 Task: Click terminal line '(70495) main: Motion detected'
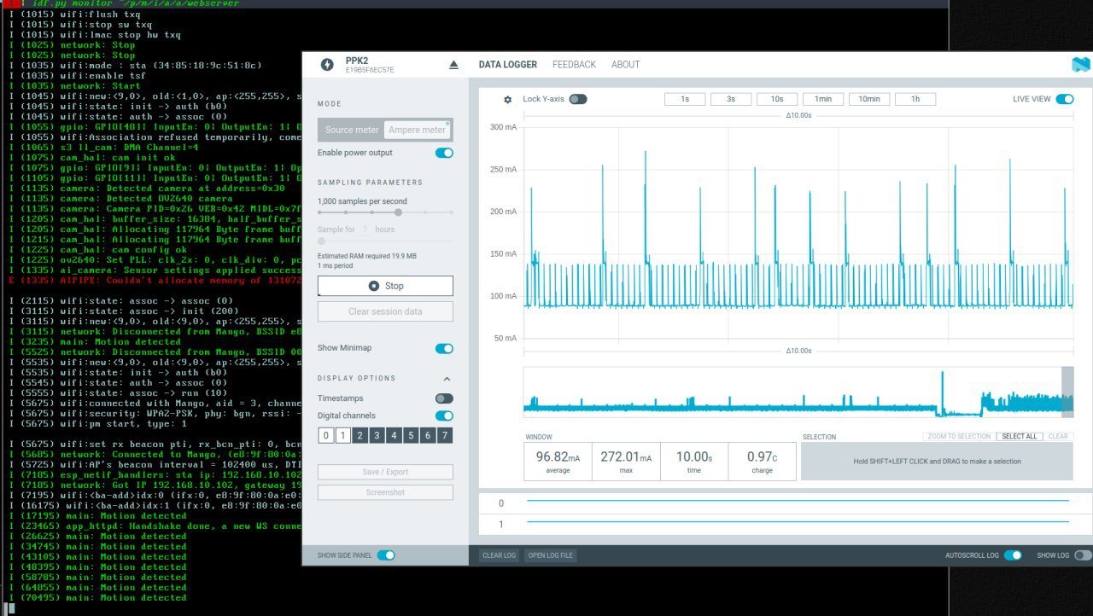(x=98, y=597)
